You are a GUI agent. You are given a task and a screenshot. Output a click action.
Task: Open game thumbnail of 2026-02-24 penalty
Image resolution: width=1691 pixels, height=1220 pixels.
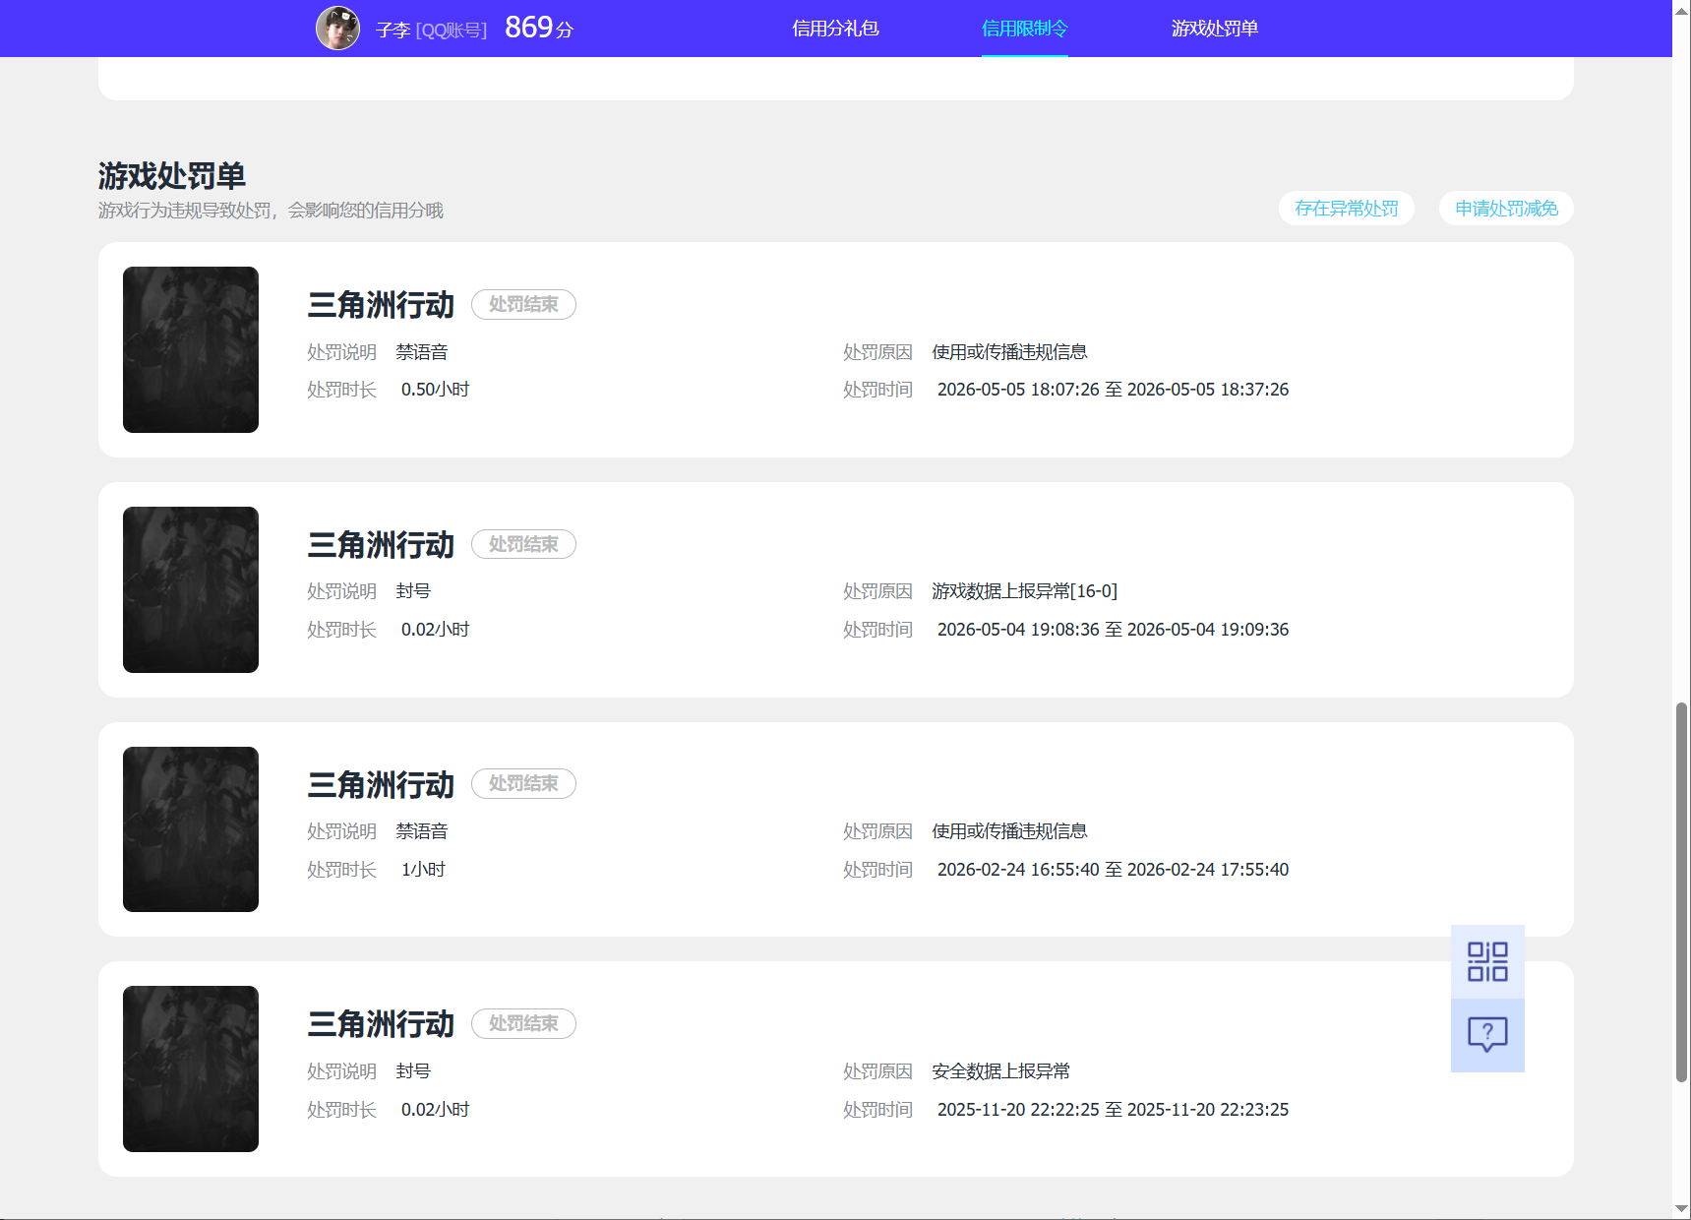[191, 829]
